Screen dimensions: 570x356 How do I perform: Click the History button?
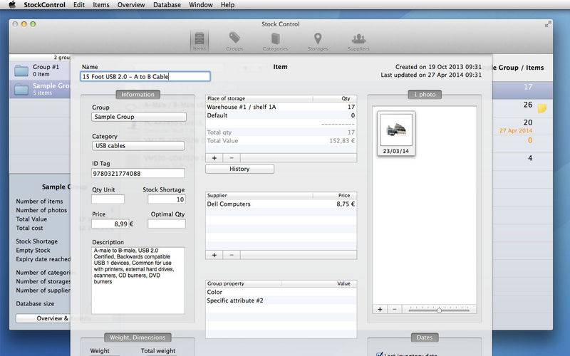click(x=239, y=169)
